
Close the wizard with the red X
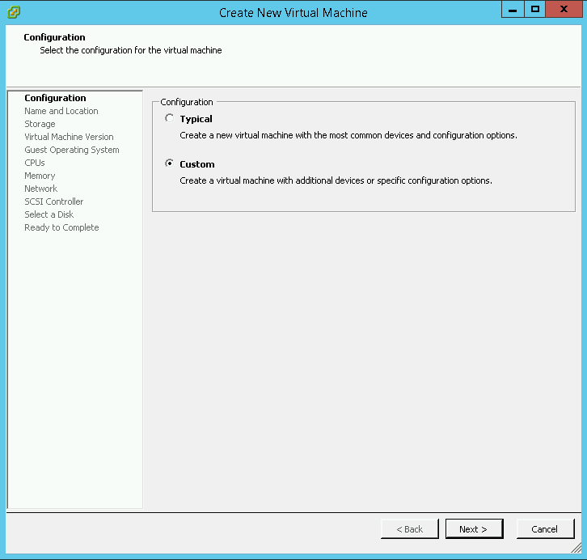point(564,9)
